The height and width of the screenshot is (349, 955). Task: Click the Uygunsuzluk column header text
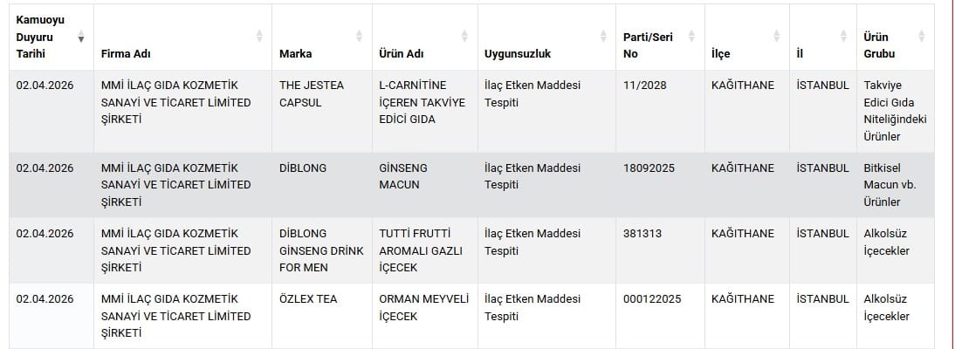point(518,54)
